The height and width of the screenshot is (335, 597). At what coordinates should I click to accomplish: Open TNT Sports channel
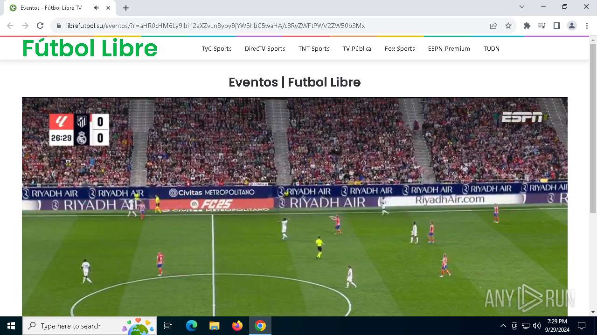pos(314,48)
